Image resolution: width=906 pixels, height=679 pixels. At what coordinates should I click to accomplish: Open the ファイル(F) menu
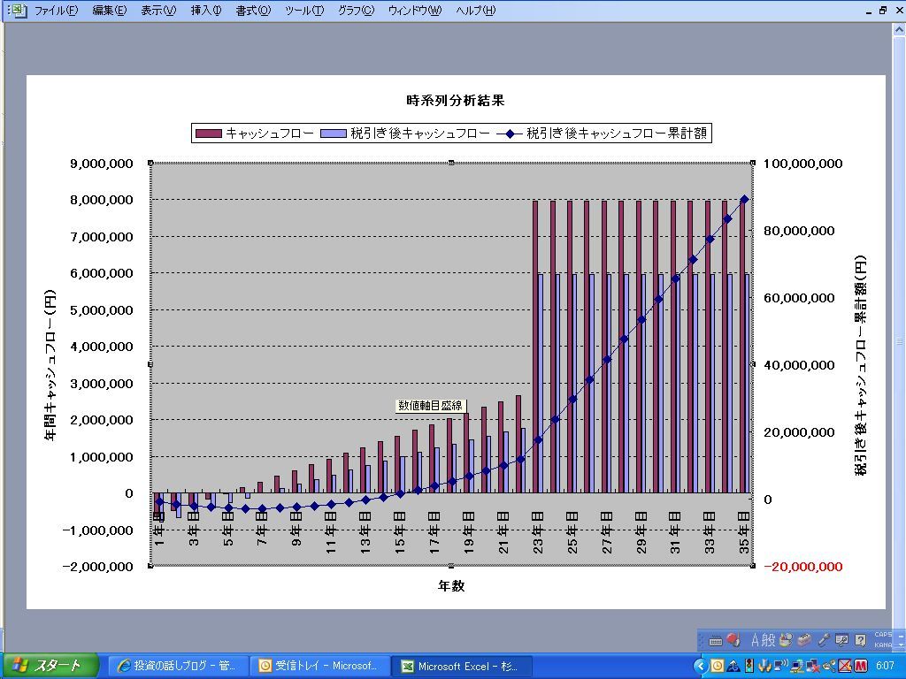pos(56,11)
